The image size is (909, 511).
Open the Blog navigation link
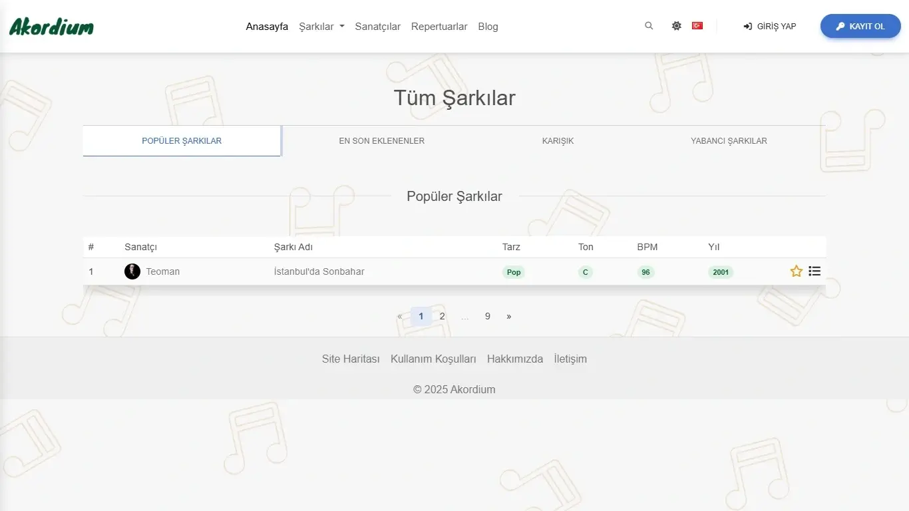pos(488,27)
